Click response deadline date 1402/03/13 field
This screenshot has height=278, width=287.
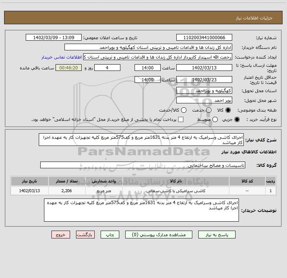point(204,68)
